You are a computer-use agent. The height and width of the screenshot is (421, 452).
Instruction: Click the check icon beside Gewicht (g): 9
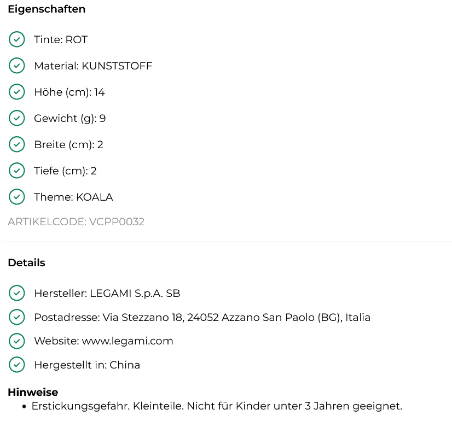(x=17, y=118)
